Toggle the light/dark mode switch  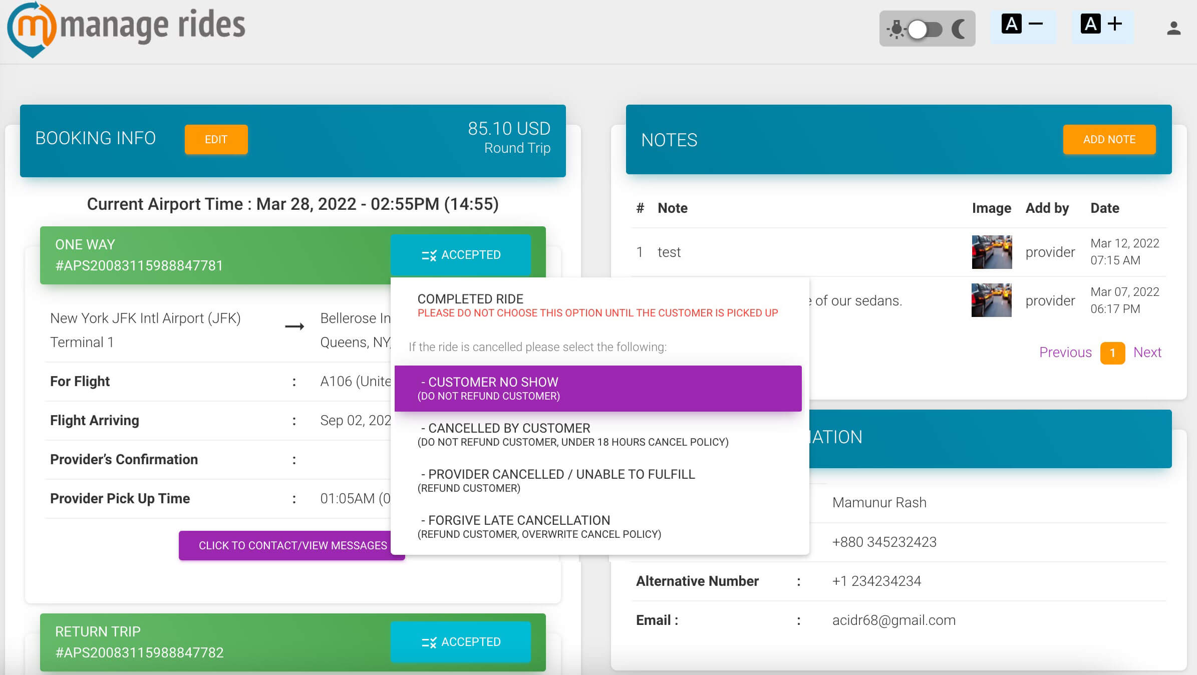[x=926, y=29]
